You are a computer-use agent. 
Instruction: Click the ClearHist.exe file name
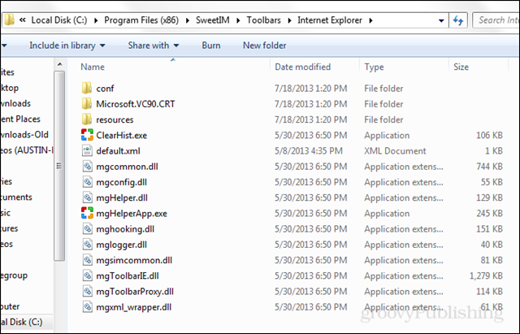point(121,136)
